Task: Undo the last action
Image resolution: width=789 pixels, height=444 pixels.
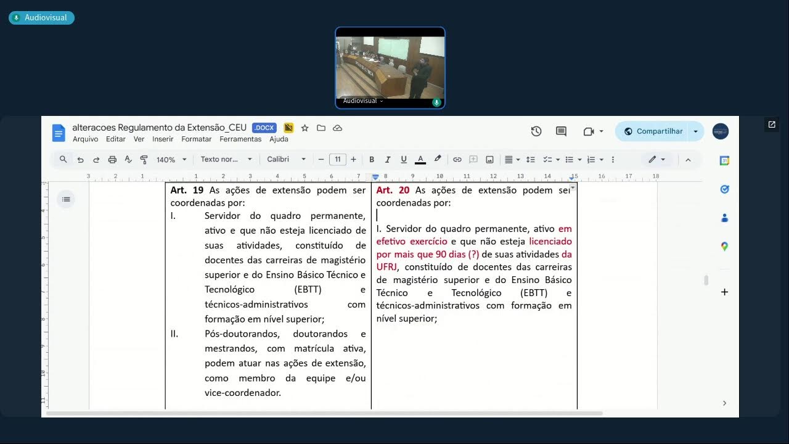Action: (x=80, y=159)
